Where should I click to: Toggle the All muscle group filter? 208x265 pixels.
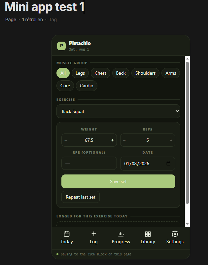[63, 73]
